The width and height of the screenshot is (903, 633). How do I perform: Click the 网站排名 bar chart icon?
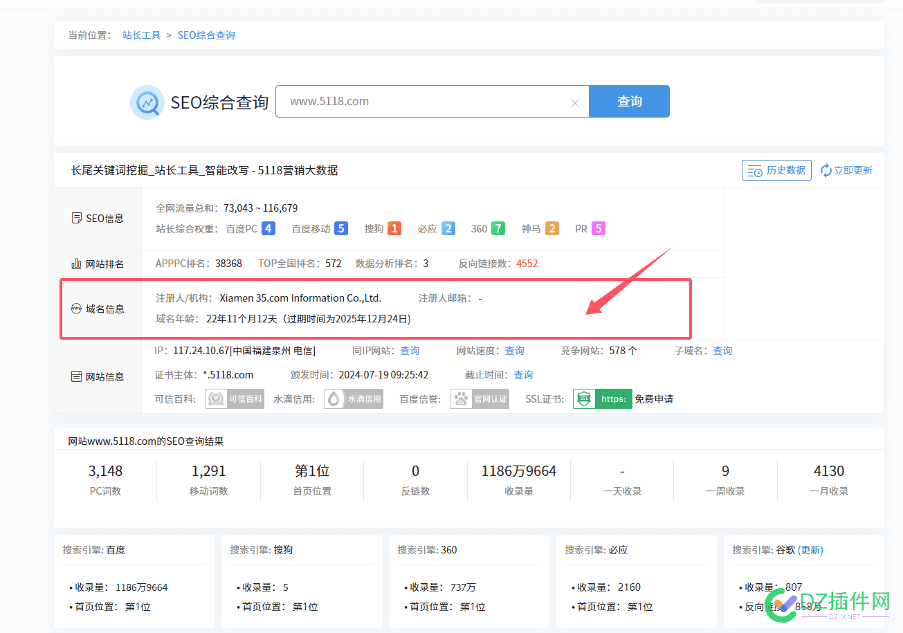(x=77, y=264)
